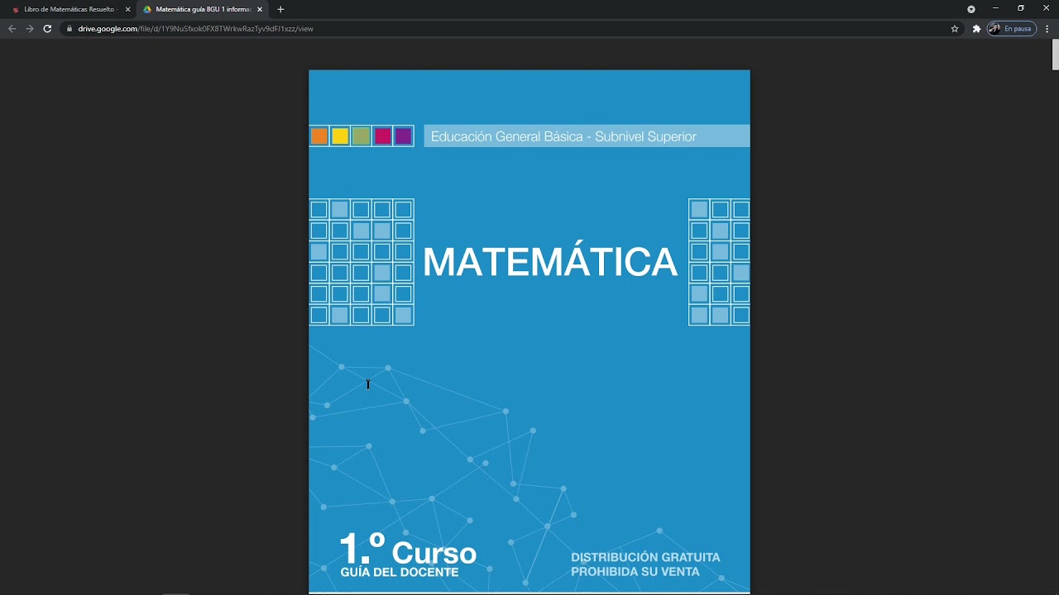Switch to Libro de Matemáticas Resuelto tab
Screen dimensions: 1059x595
click(x=70, y=9)
